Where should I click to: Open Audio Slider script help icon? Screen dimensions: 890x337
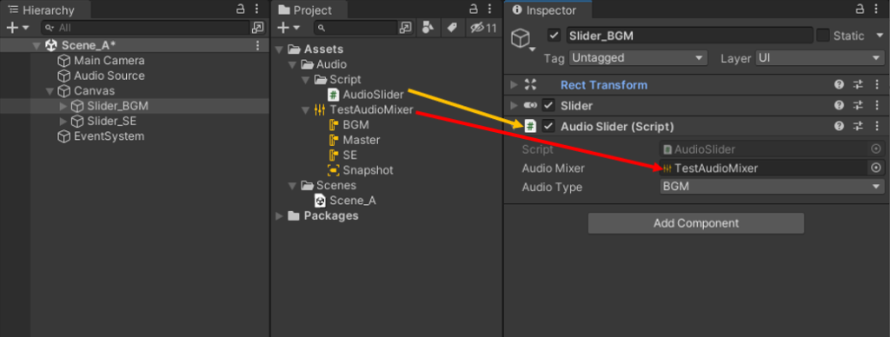[839, 126]
